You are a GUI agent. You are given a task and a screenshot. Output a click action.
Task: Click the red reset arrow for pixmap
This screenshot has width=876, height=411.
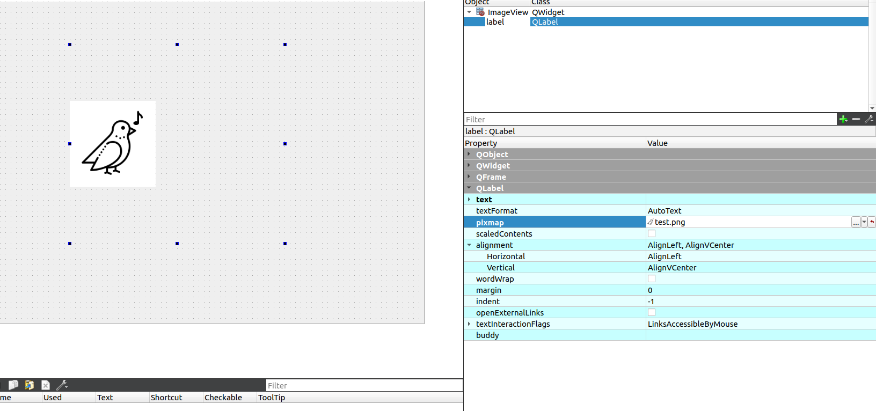pos(872,222)
